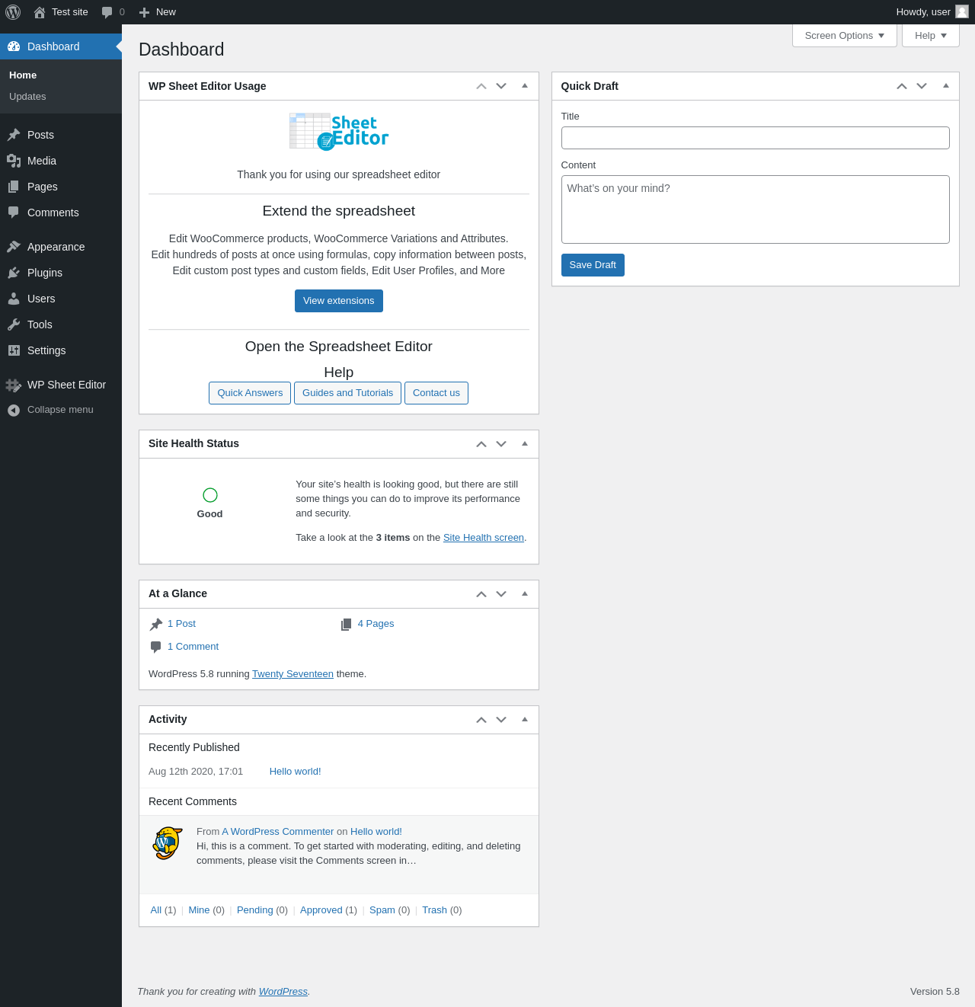Click the Plugins plug icon

click(x=14, y=273)
